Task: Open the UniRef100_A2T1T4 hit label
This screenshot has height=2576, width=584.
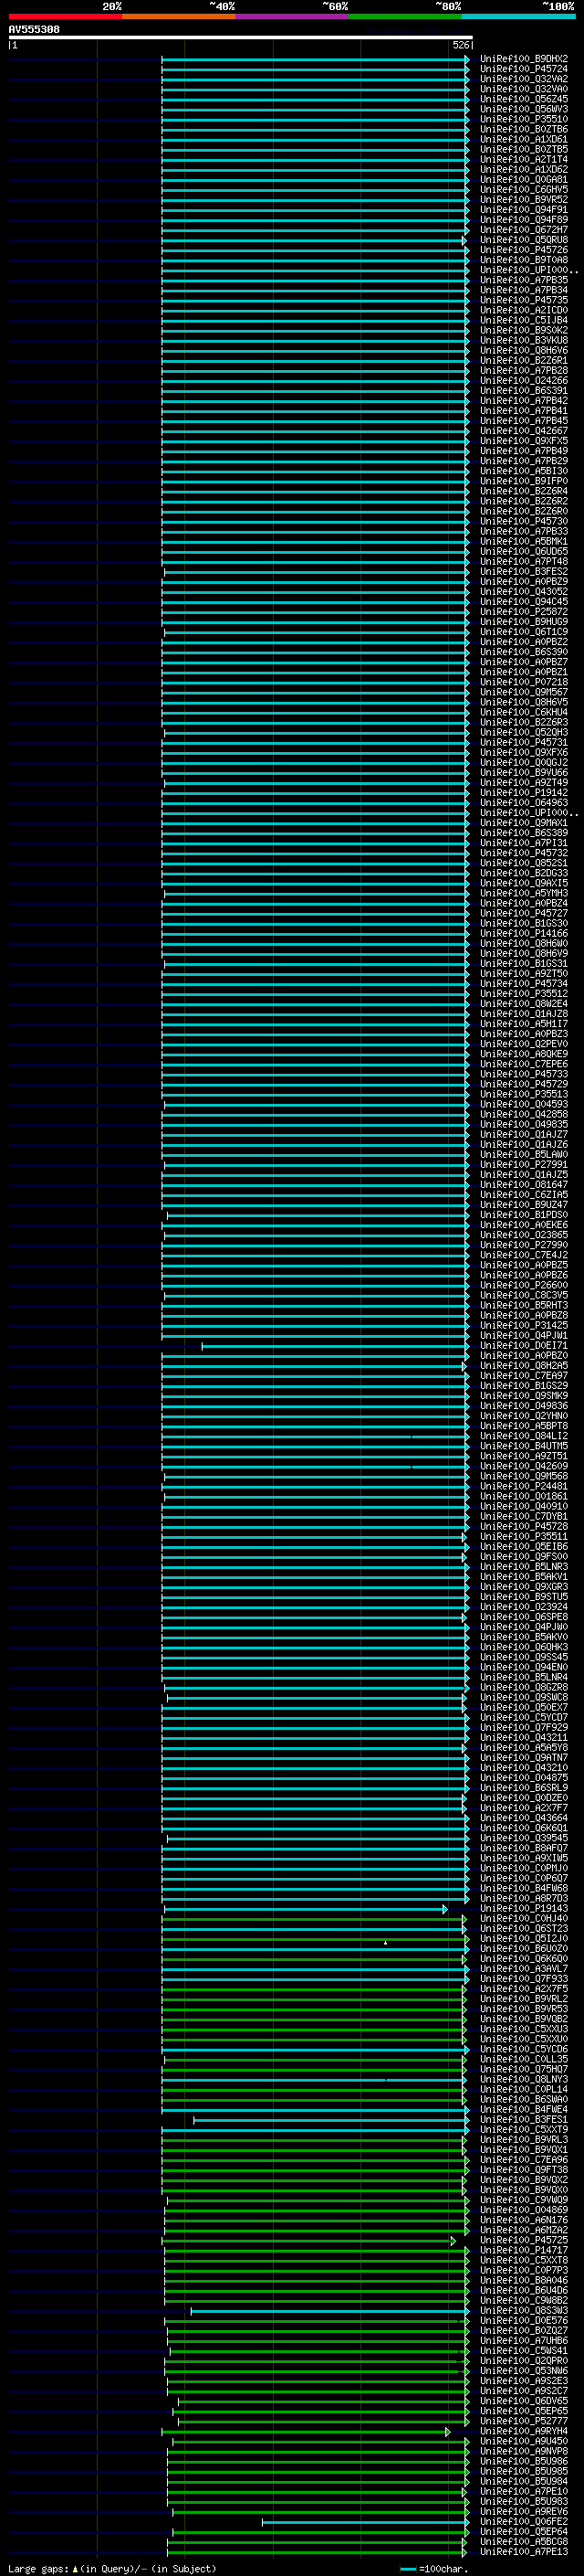Action: pyautogui.click(x=523, y=160)
